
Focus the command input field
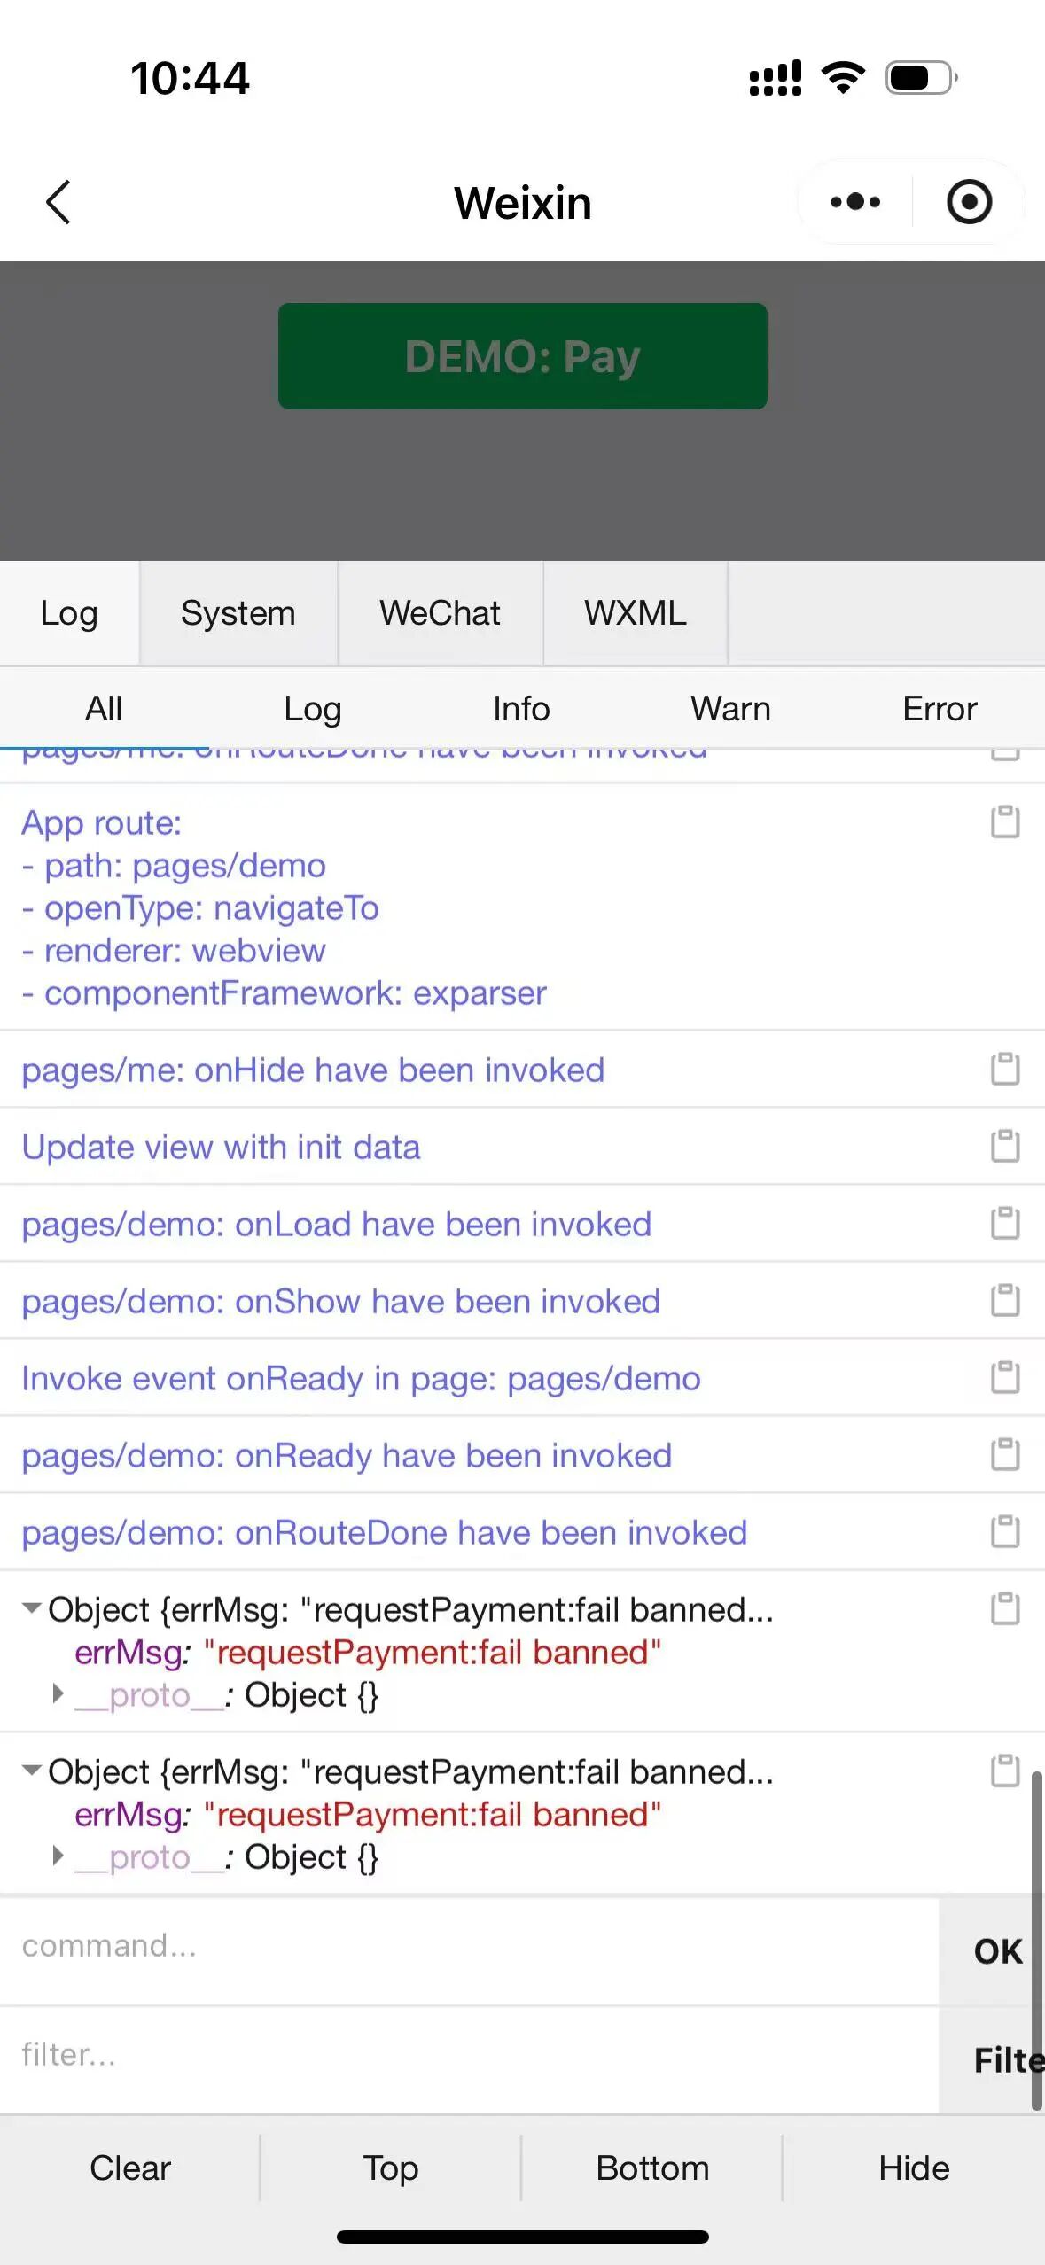pyautogui.click(x=470, y=1946)
